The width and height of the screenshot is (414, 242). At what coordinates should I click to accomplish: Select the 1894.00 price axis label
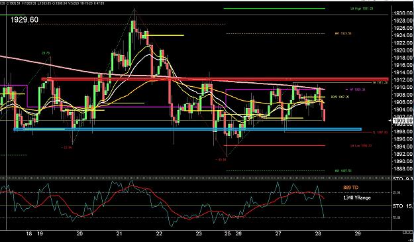[x=403, y=147]
